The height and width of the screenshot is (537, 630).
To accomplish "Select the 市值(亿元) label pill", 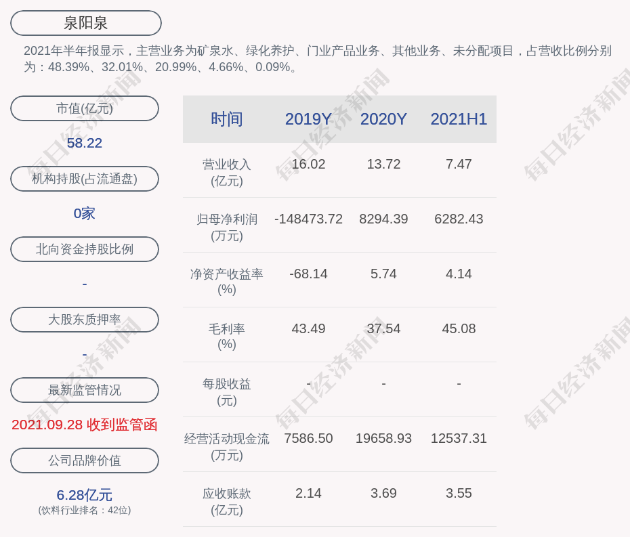I will [x=85, y=108].
